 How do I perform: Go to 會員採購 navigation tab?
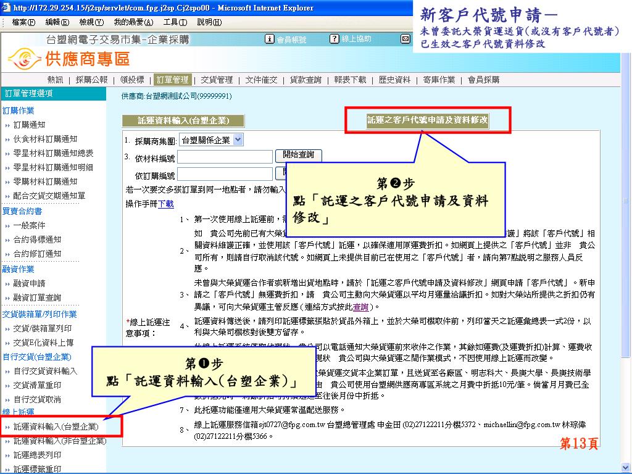tap(483, 80)
